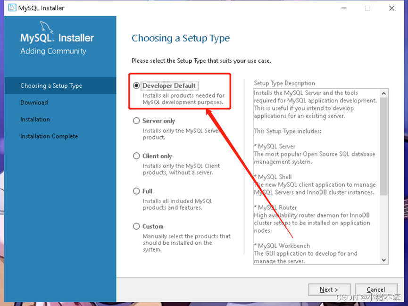Click the '* MySQL Workbench' description entry
This screenshot has width=408, height=306.
coord(282,246)
